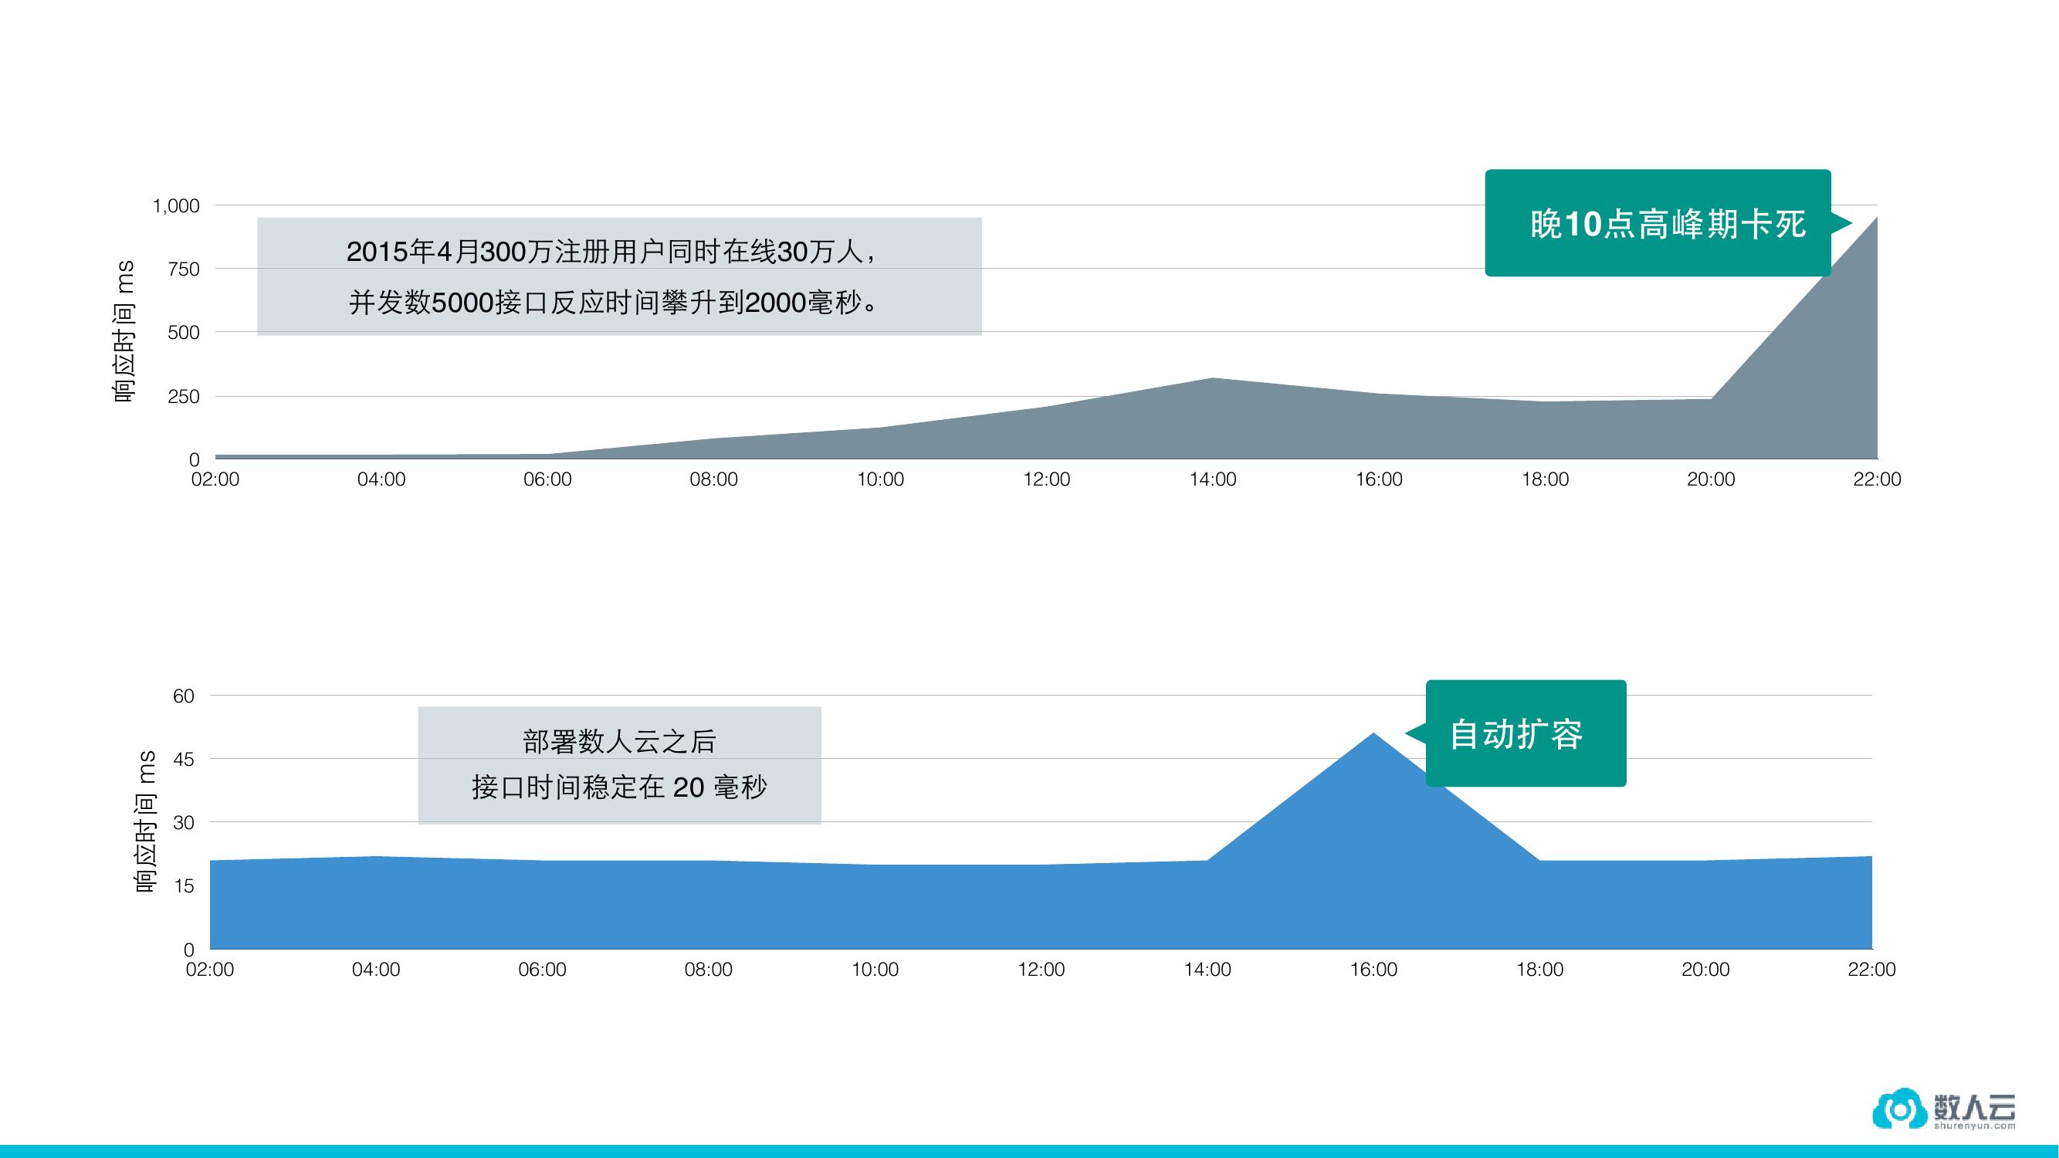The image size is (2059, 1158).
Task: Click the teal color bar at slide bottom
Action: pyautogui.click(x=1030, y=1153)
